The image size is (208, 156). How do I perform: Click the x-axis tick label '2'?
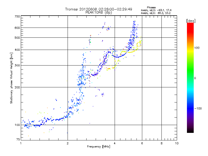[x=68, y=143]
